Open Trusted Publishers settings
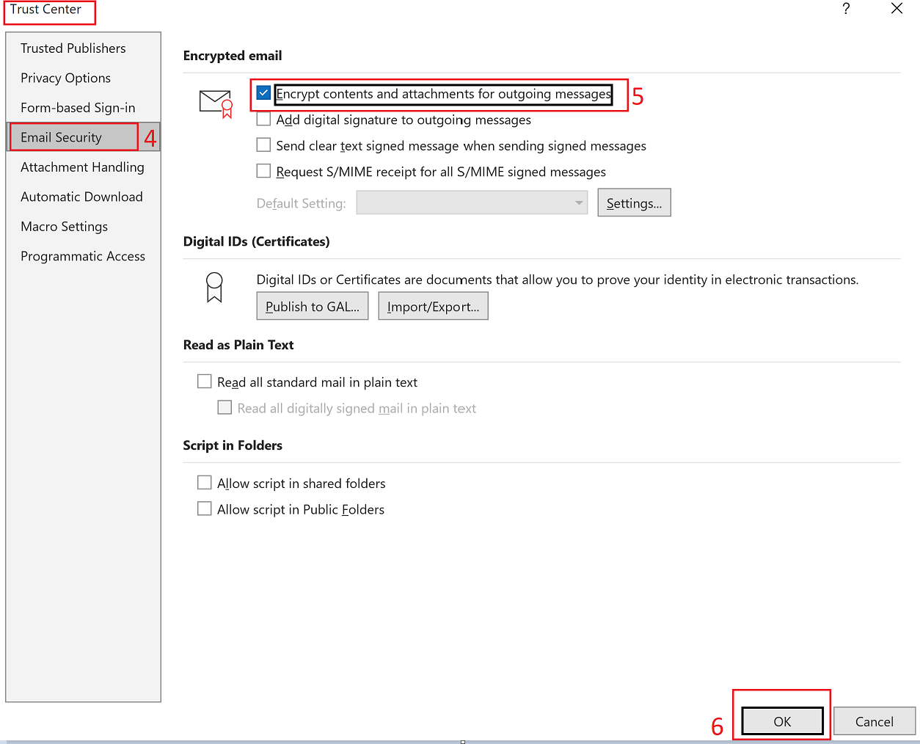The image size is (920, 744). [x=73, y=48]
